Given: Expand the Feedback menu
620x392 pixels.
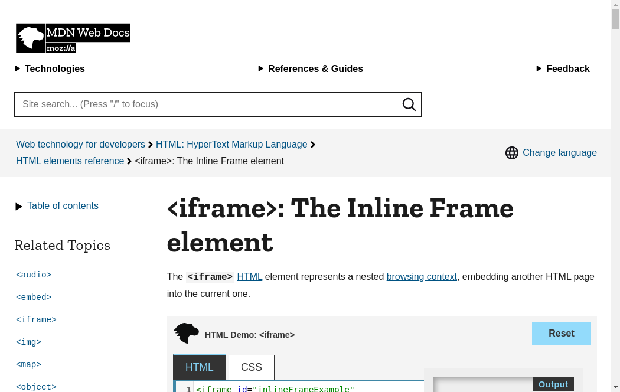Looking at the screenshot, I should tap(563, 68).
